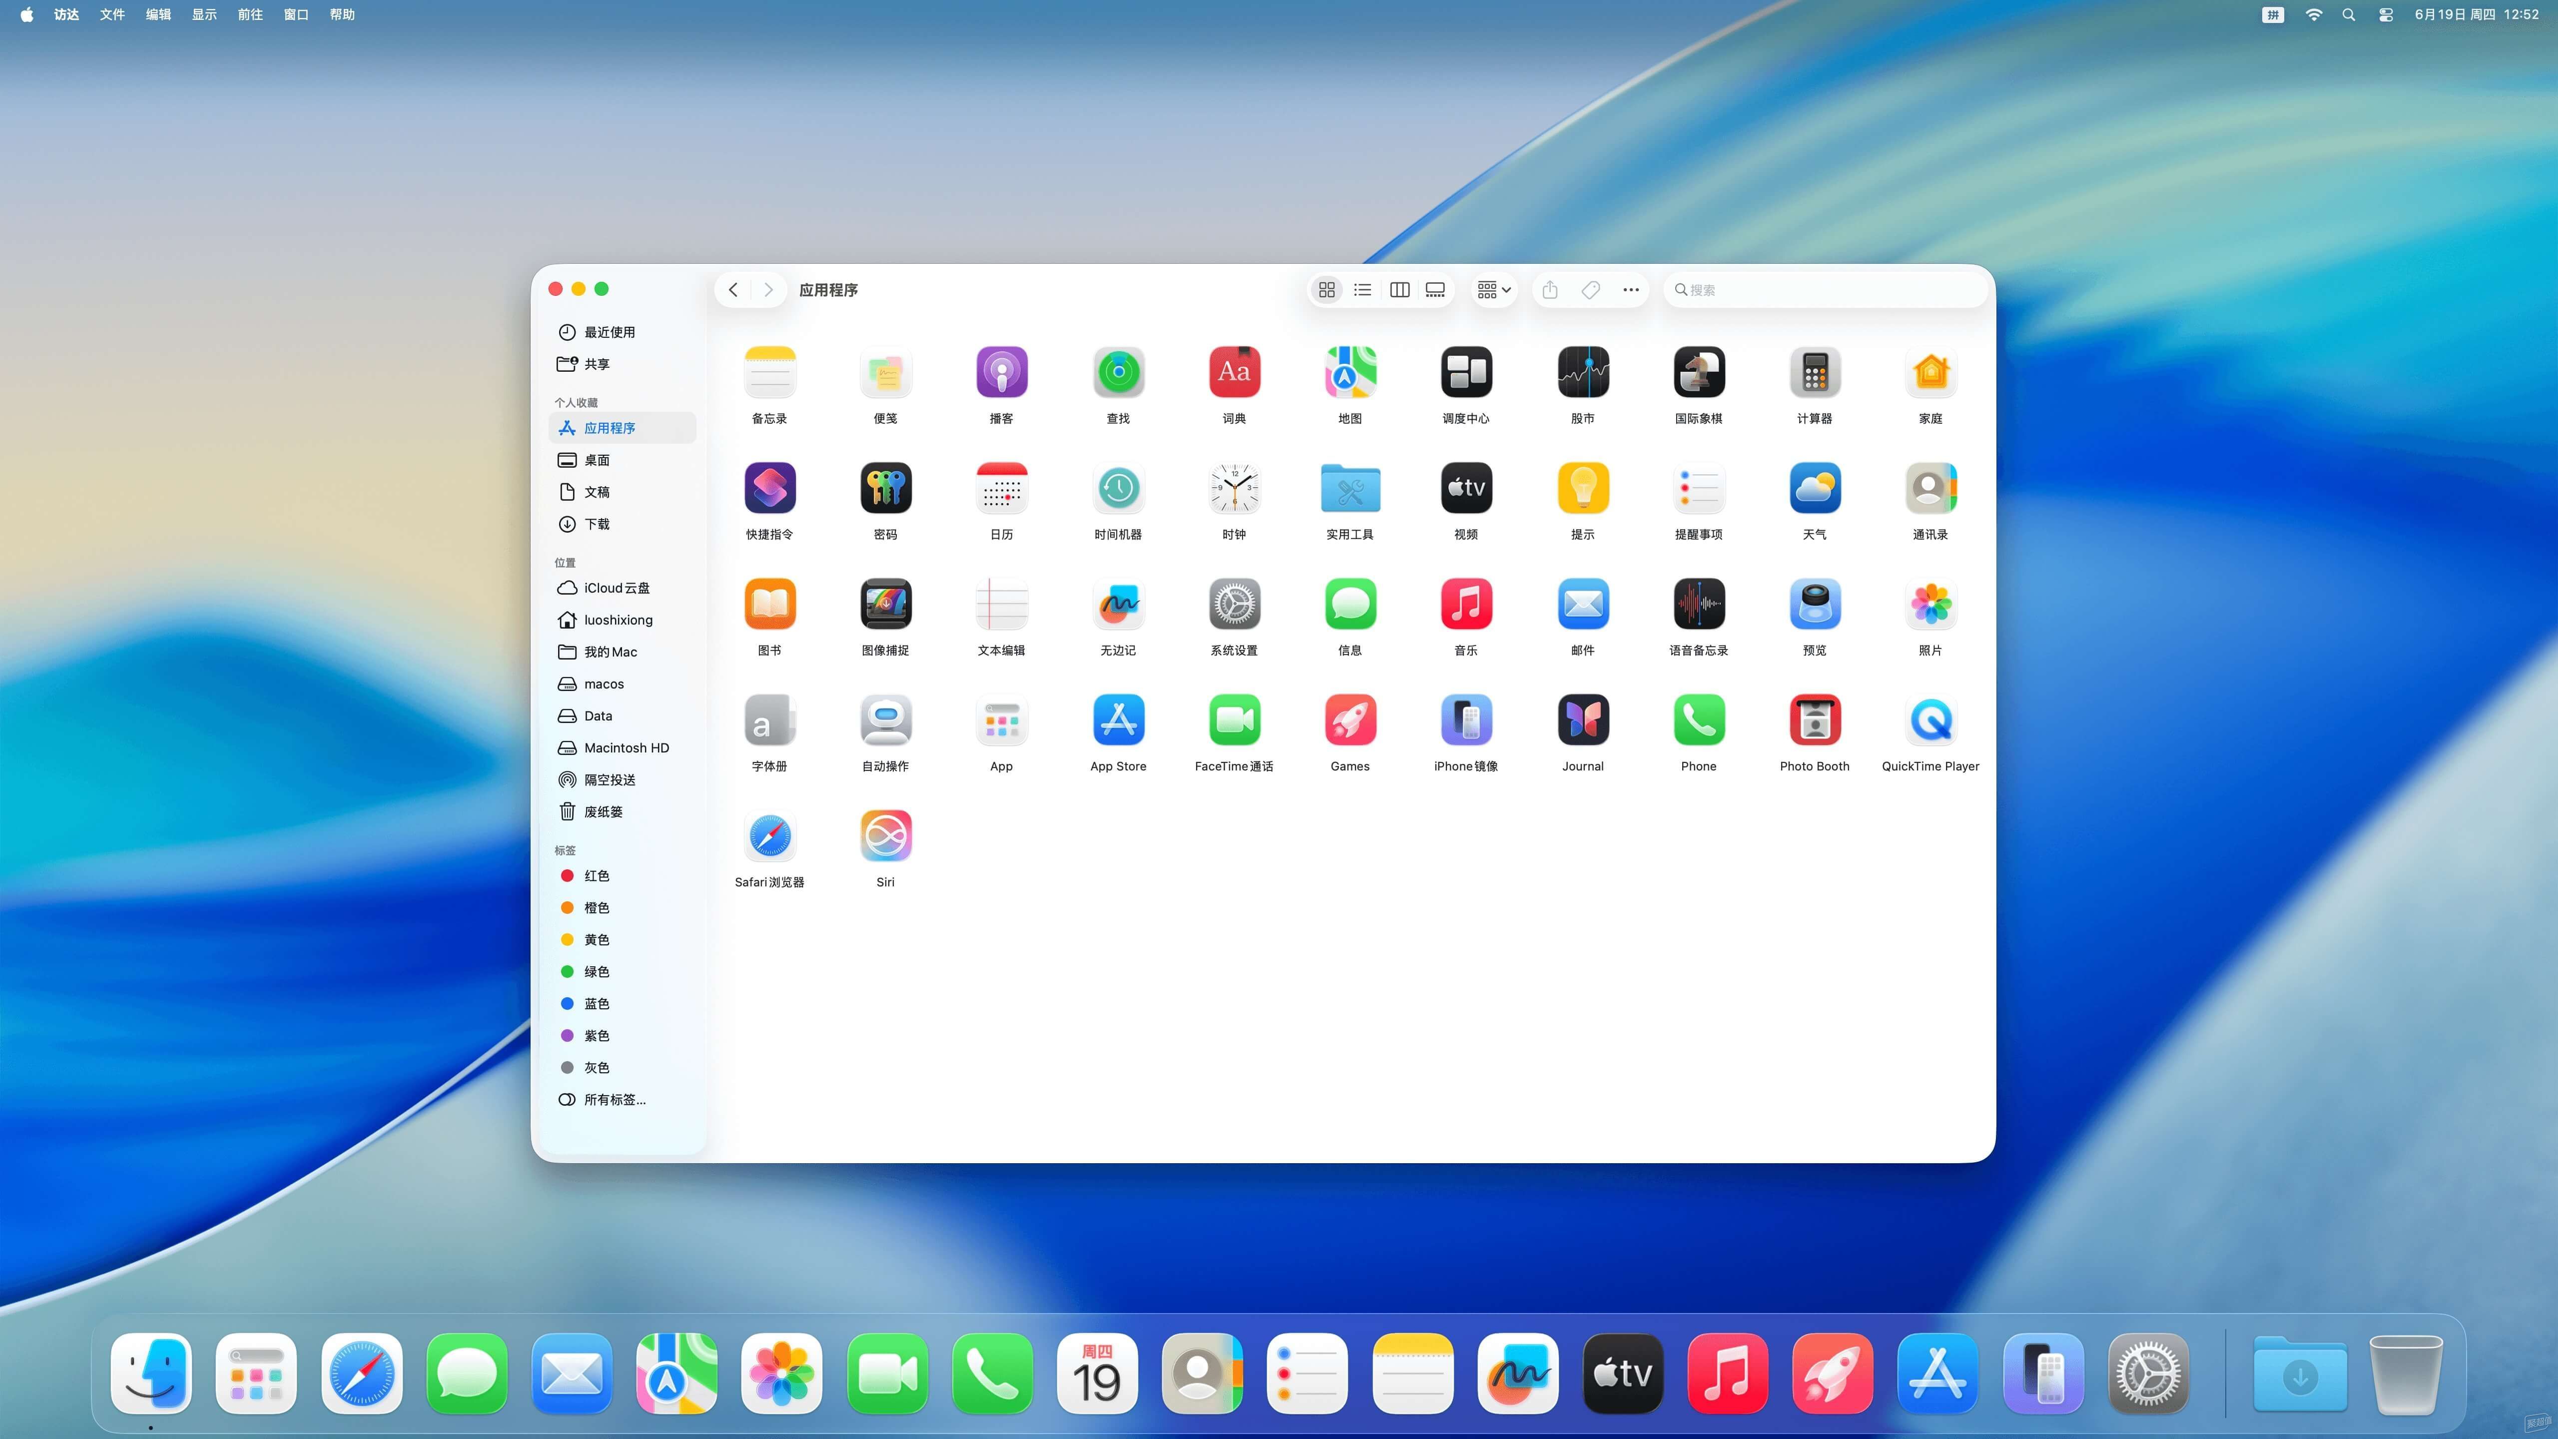Image resolution: width=2558 pixels, height=1439 pixels.
Task: Show 所有标签… in the sidebar
Action: pyautogui.click(x=622, y=1099)
